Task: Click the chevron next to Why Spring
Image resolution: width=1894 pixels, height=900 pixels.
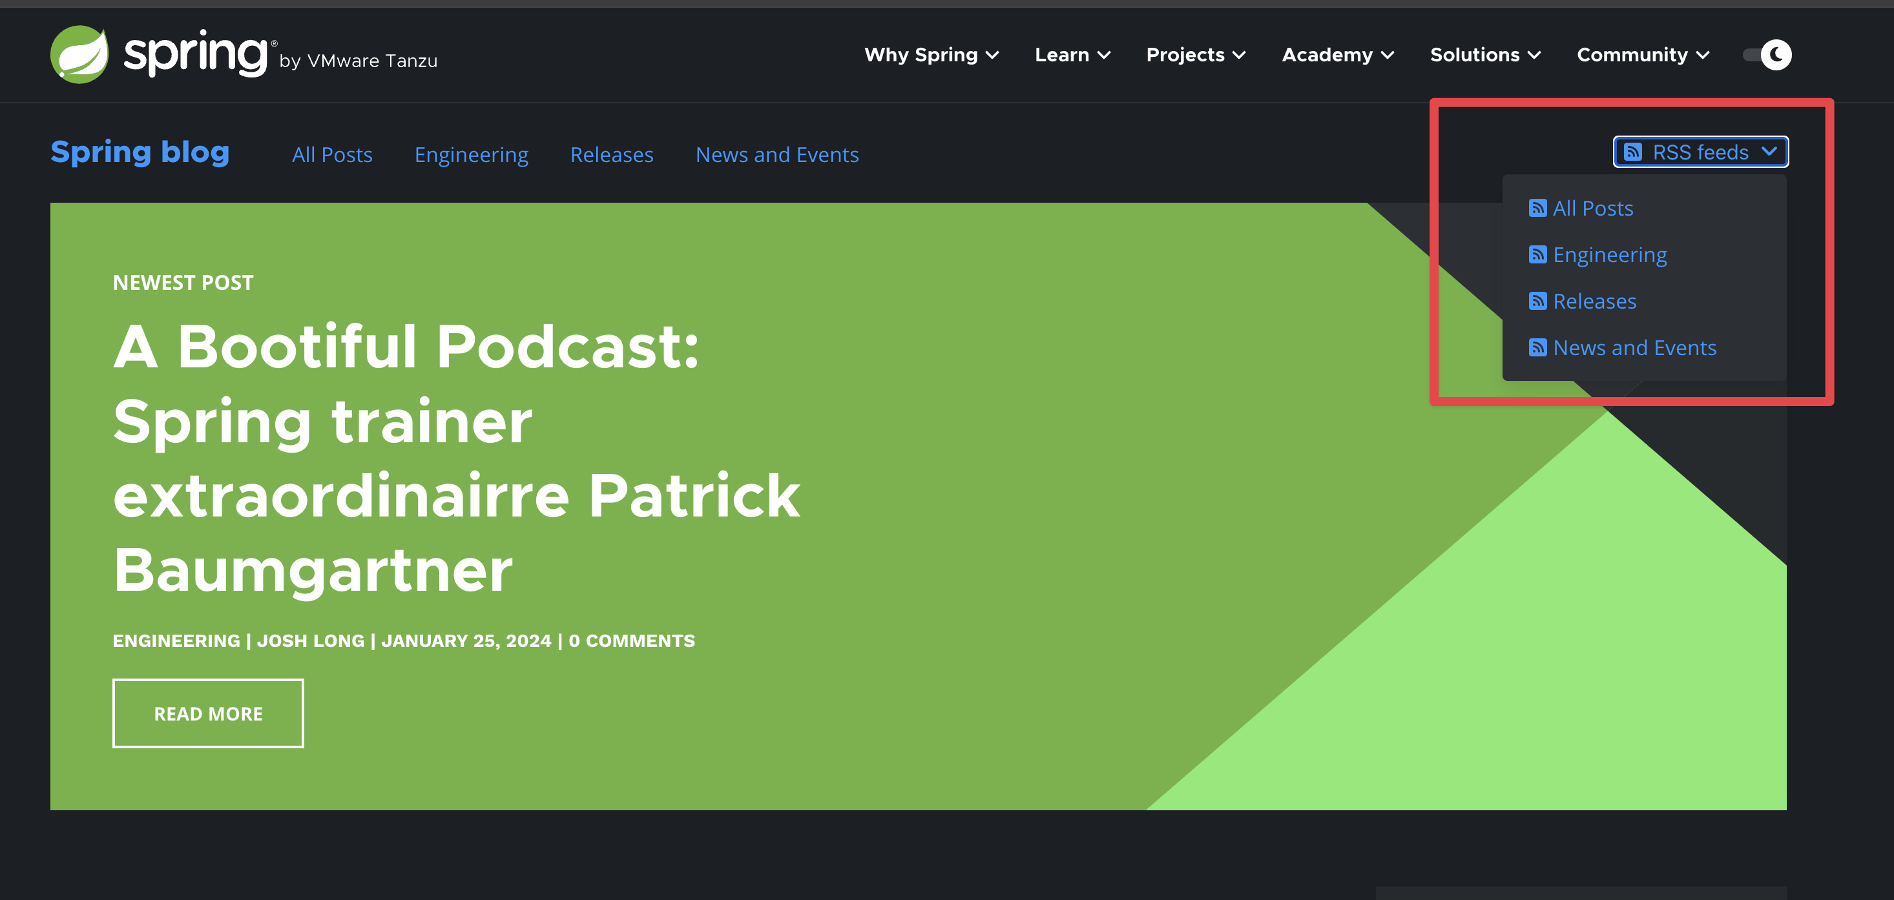Action: click(x=992, y=55)
